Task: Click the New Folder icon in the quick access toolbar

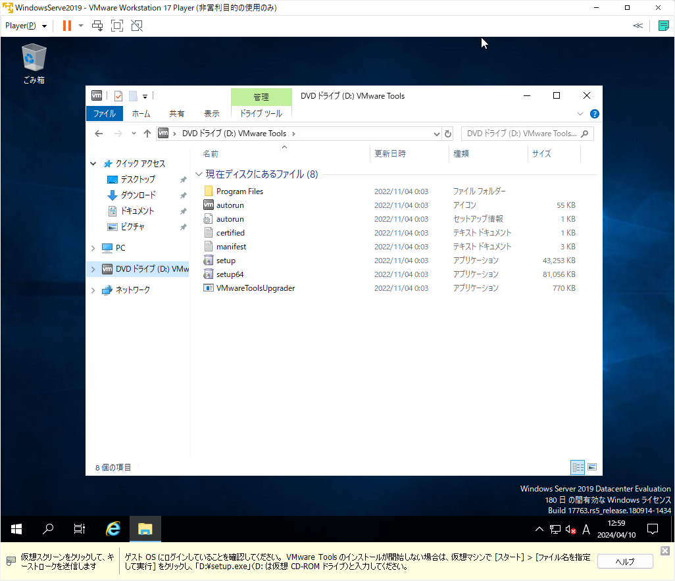Action: click(x=133, y=96)
